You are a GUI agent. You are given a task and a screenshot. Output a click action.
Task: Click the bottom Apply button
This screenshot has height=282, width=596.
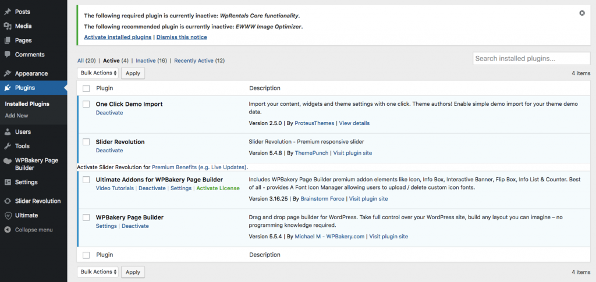click(x=133, y=272)
